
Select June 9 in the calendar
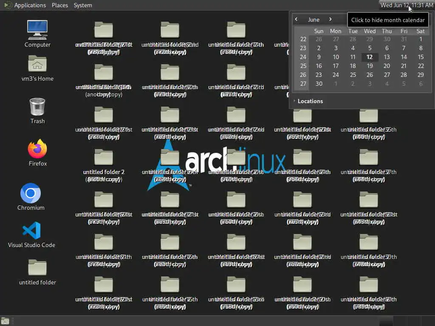point(319,57)
